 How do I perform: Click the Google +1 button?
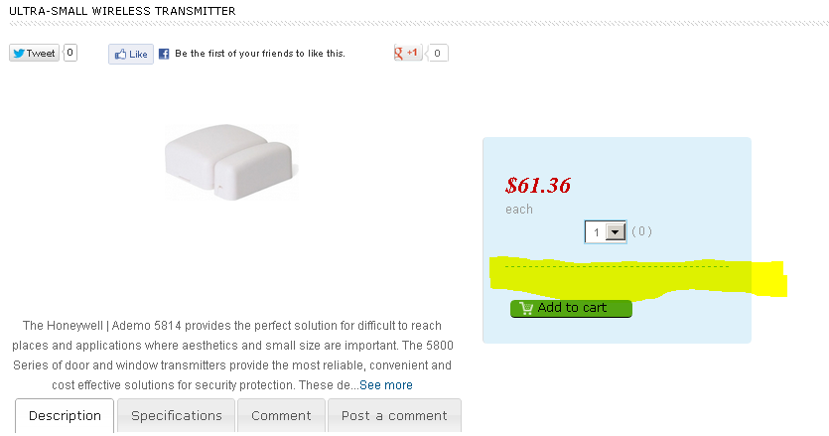click(408, 53)
